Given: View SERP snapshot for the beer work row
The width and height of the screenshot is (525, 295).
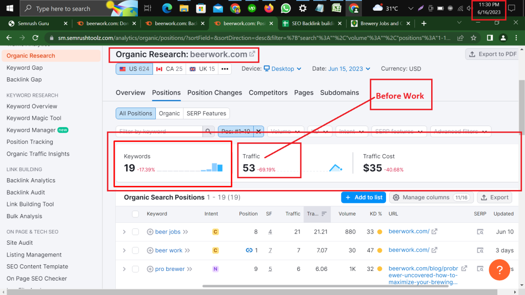Looking at the screenshot, I should (480, 250).
